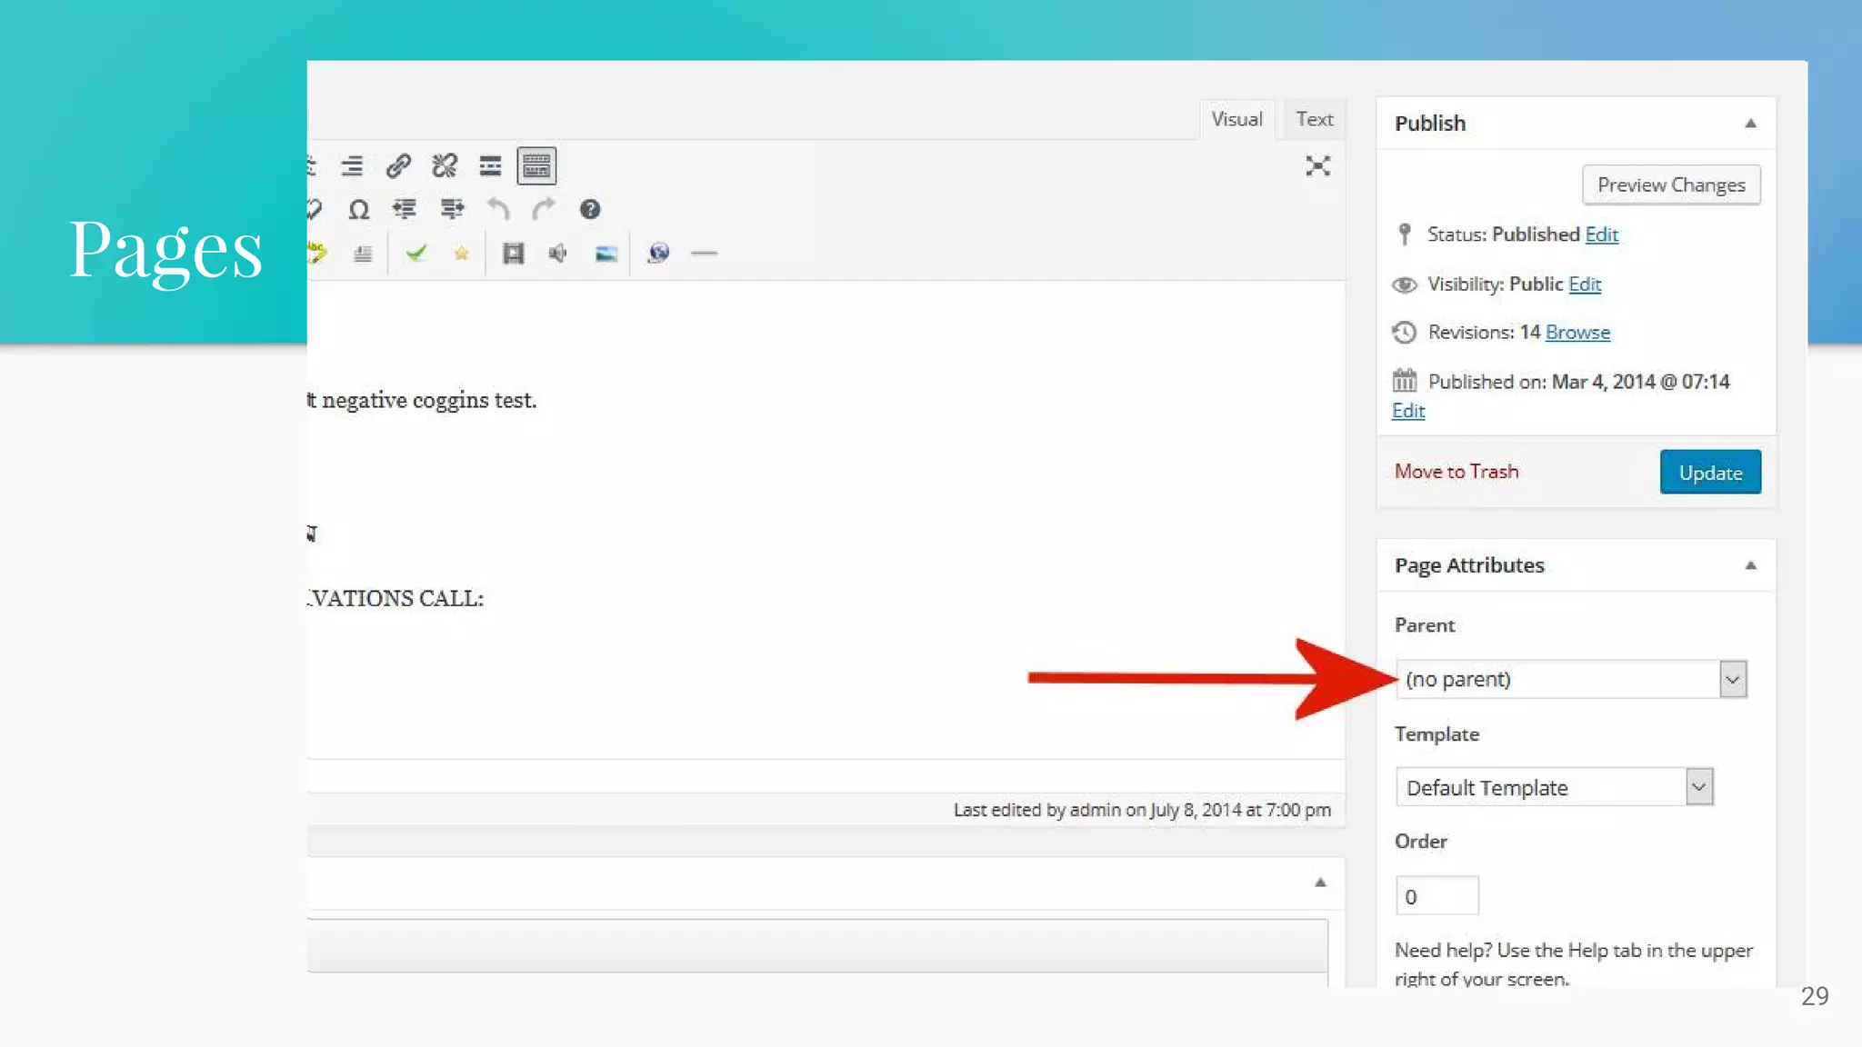This screenshot has width=1862, height=1047.
Task: Open the Parent page dropdown
Action: pyautogui.click(x=1571, y=679)
